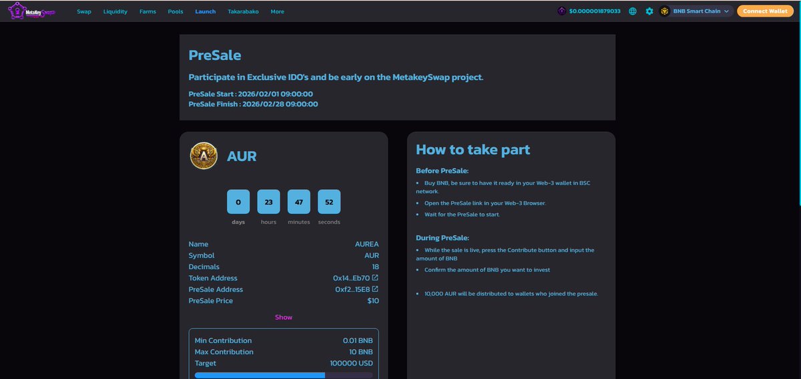801x379 pixels.
Task: Open the Takarabako menu item
Action: [243, 11]
